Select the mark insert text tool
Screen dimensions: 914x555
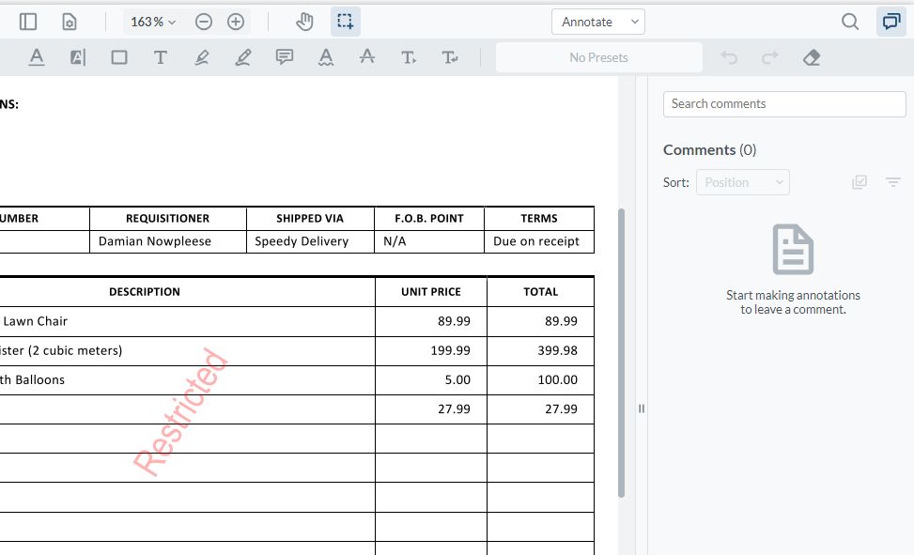409,57
